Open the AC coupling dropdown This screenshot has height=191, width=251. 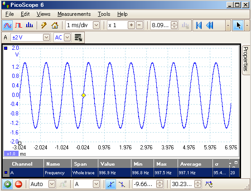(67, 38)
